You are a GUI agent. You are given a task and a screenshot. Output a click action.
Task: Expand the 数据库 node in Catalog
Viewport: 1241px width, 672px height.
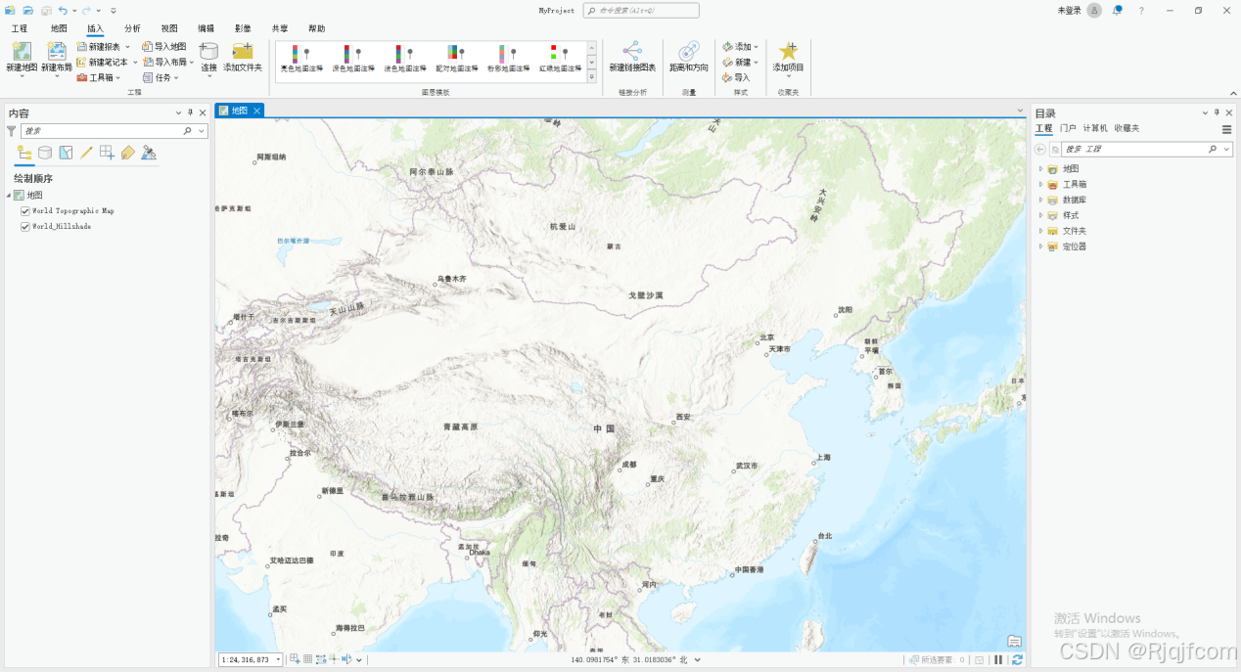click(1040, 200)
